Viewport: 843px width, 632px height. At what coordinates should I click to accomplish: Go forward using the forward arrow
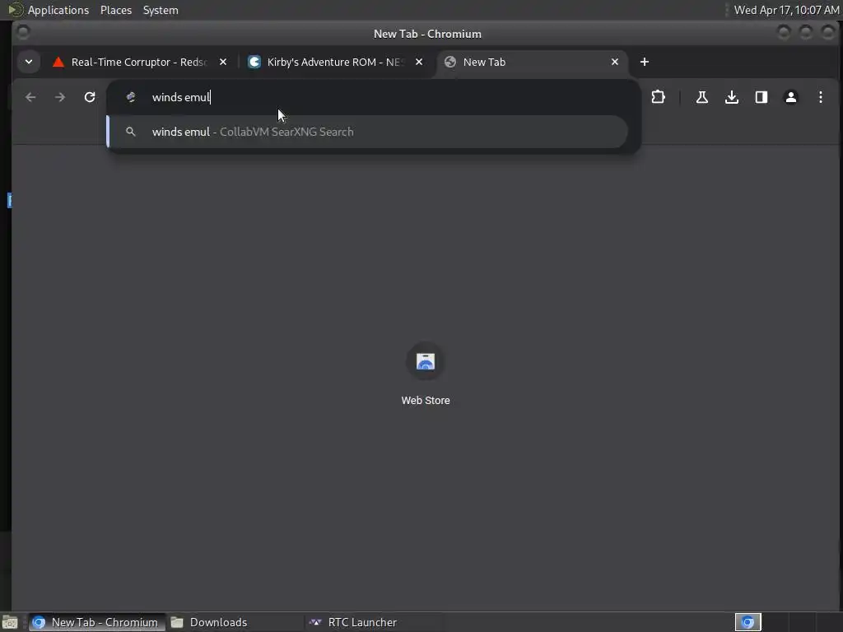[x=60, y=97]
